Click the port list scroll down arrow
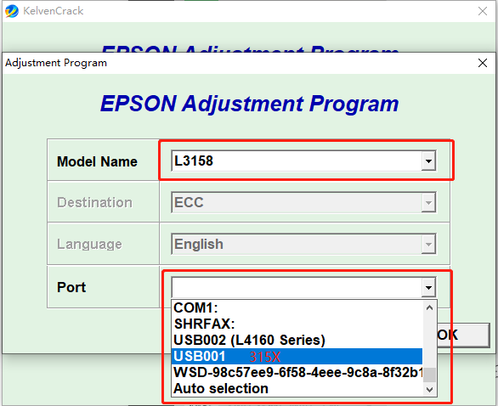Image resolution: width=498 pixels, height=406 pixels. tap(430, 390)
